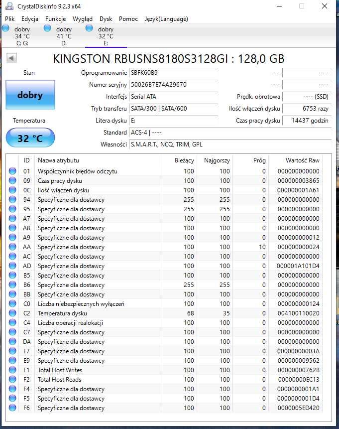
Task: Click the previous disk arrow button
Action: [x=11, y=58]
